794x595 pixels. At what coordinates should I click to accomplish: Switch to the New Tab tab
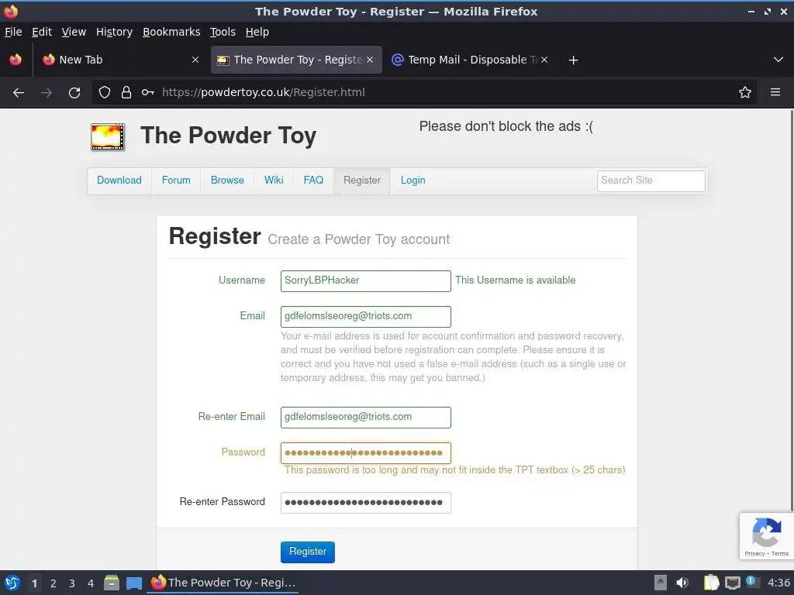coord(120,60)
